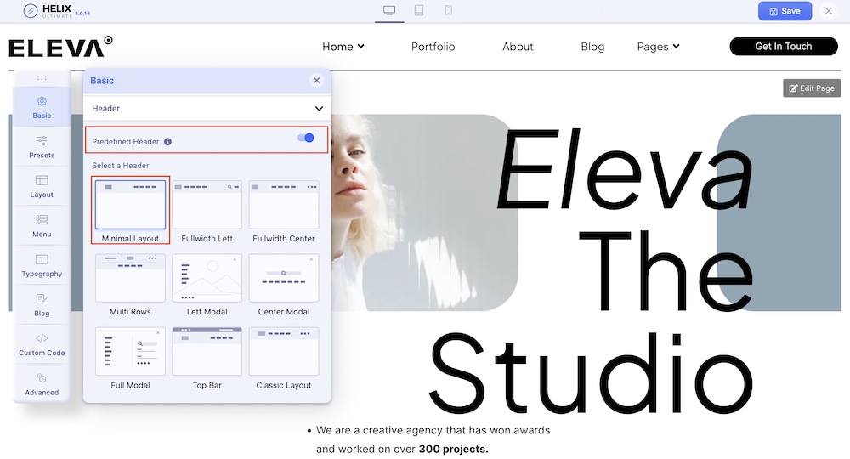Click the Select a Header label
Viewport: 850px width, 459px height.
[121, 166]
